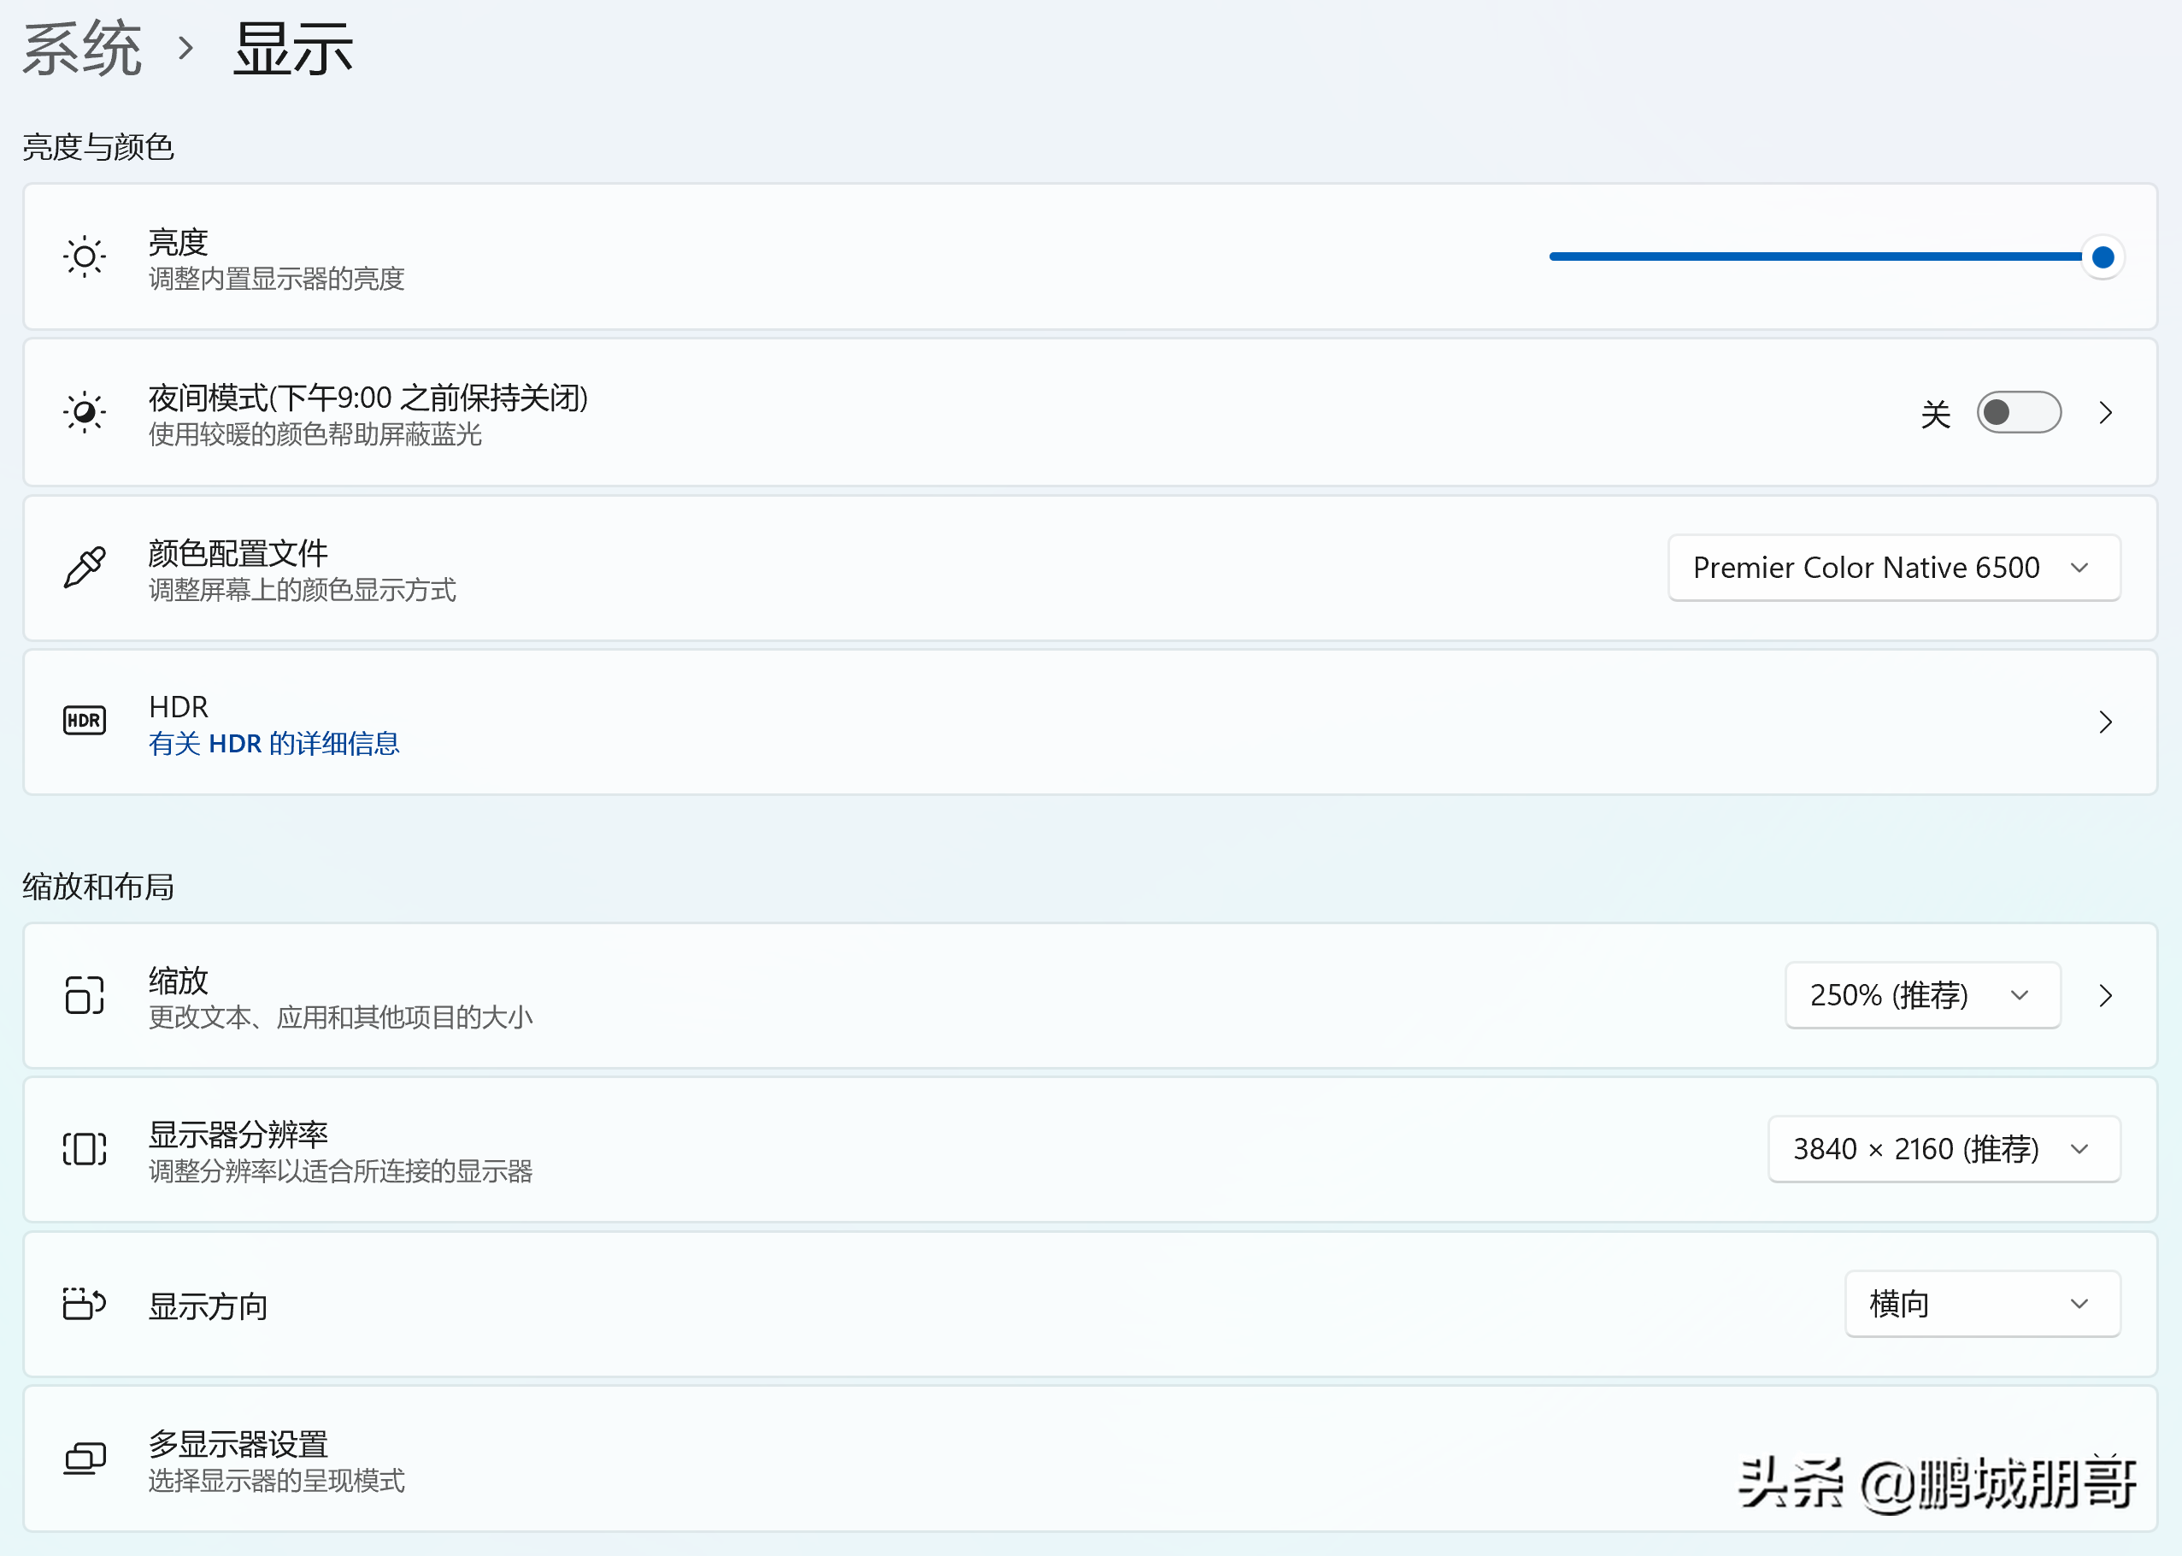Open custom scaling chevron beside 250%

2105,995
